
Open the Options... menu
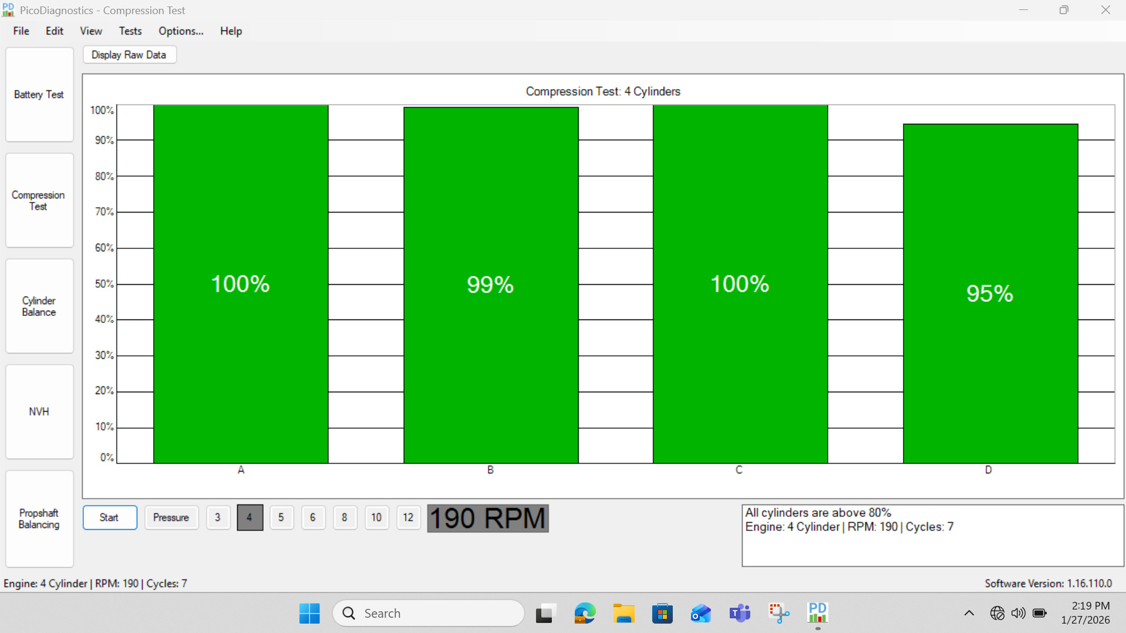(x=181, y=31)
